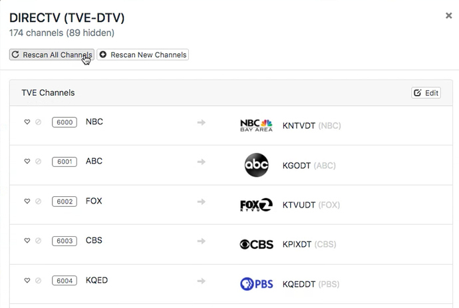Click the CBS eye logo

tap(256, 244)
